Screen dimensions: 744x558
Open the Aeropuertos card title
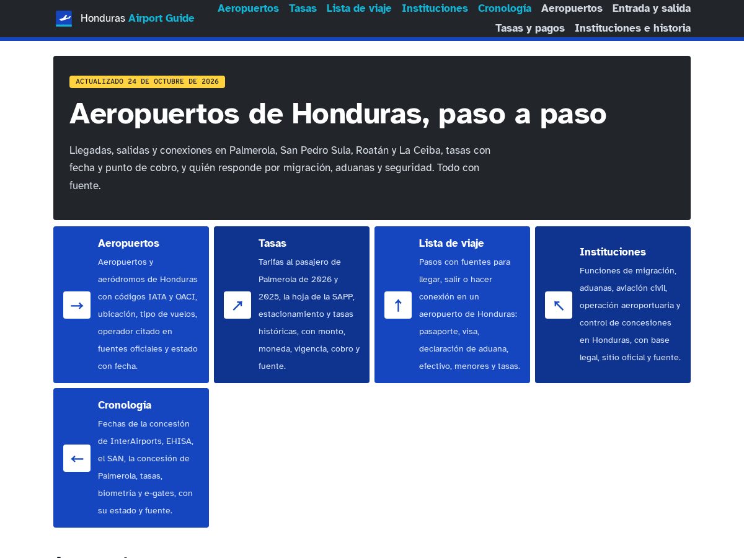click(x=128, y=243)
